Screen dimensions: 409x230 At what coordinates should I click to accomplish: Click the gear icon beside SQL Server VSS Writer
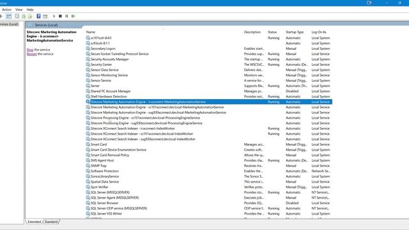[88, 213]
